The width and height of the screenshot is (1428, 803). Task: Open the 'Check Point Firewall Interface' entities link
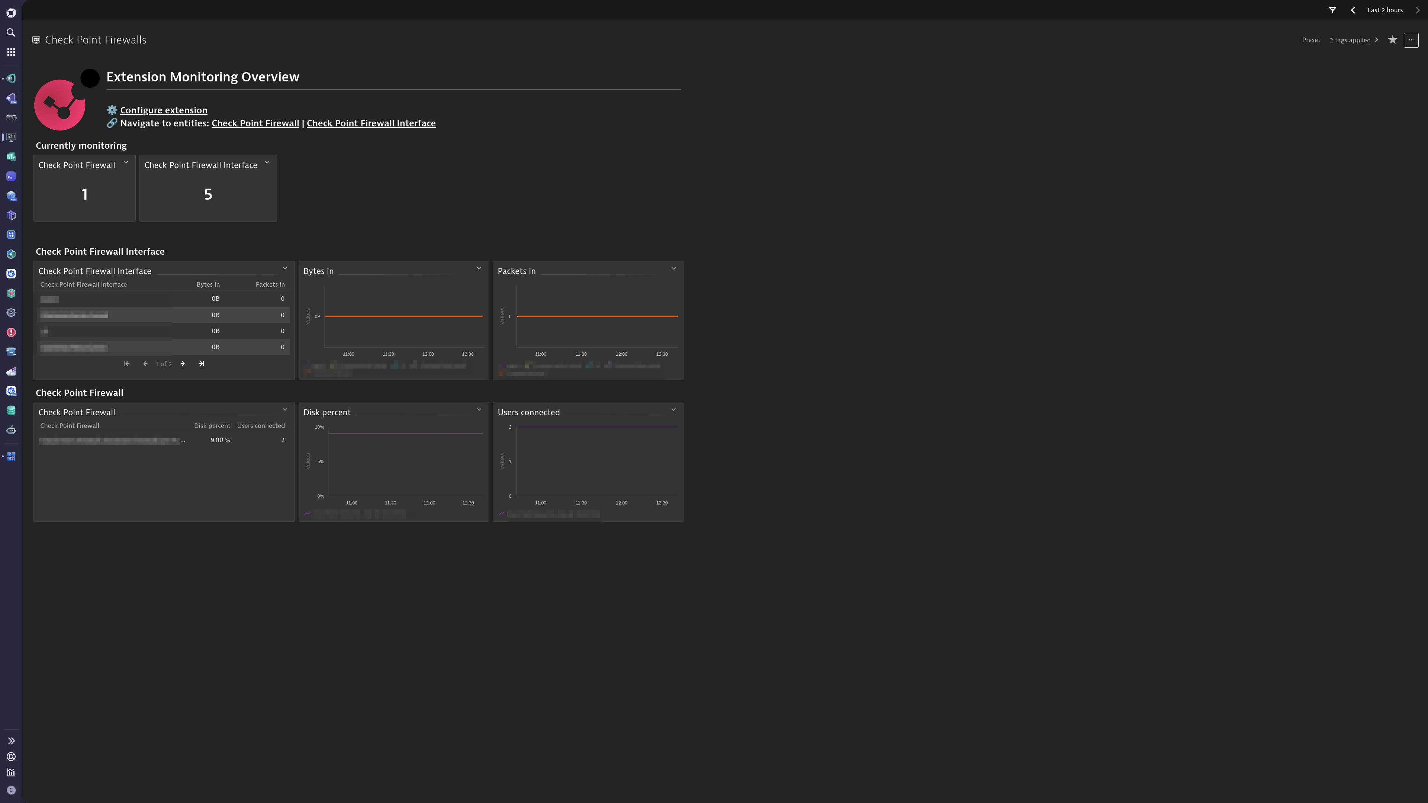(x=371, y=123)
